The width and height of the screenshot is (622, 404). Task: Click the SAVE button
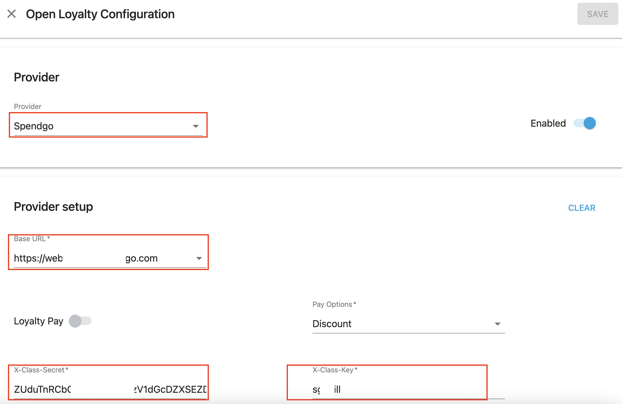coord(597,14)
